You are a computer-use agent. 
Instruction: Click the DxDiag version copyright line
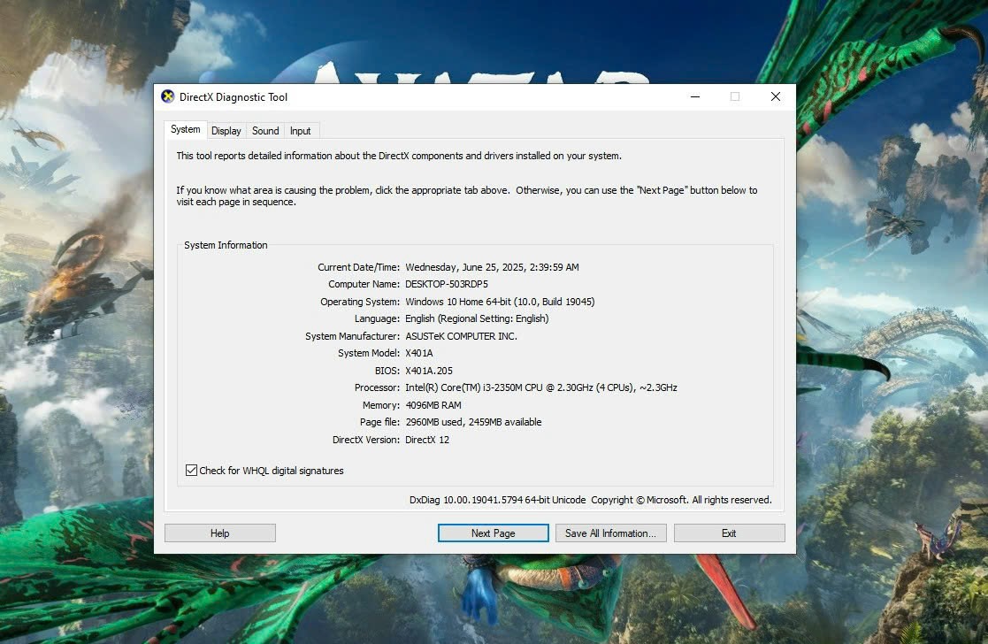pyautogui.click(x=590, y=500)
